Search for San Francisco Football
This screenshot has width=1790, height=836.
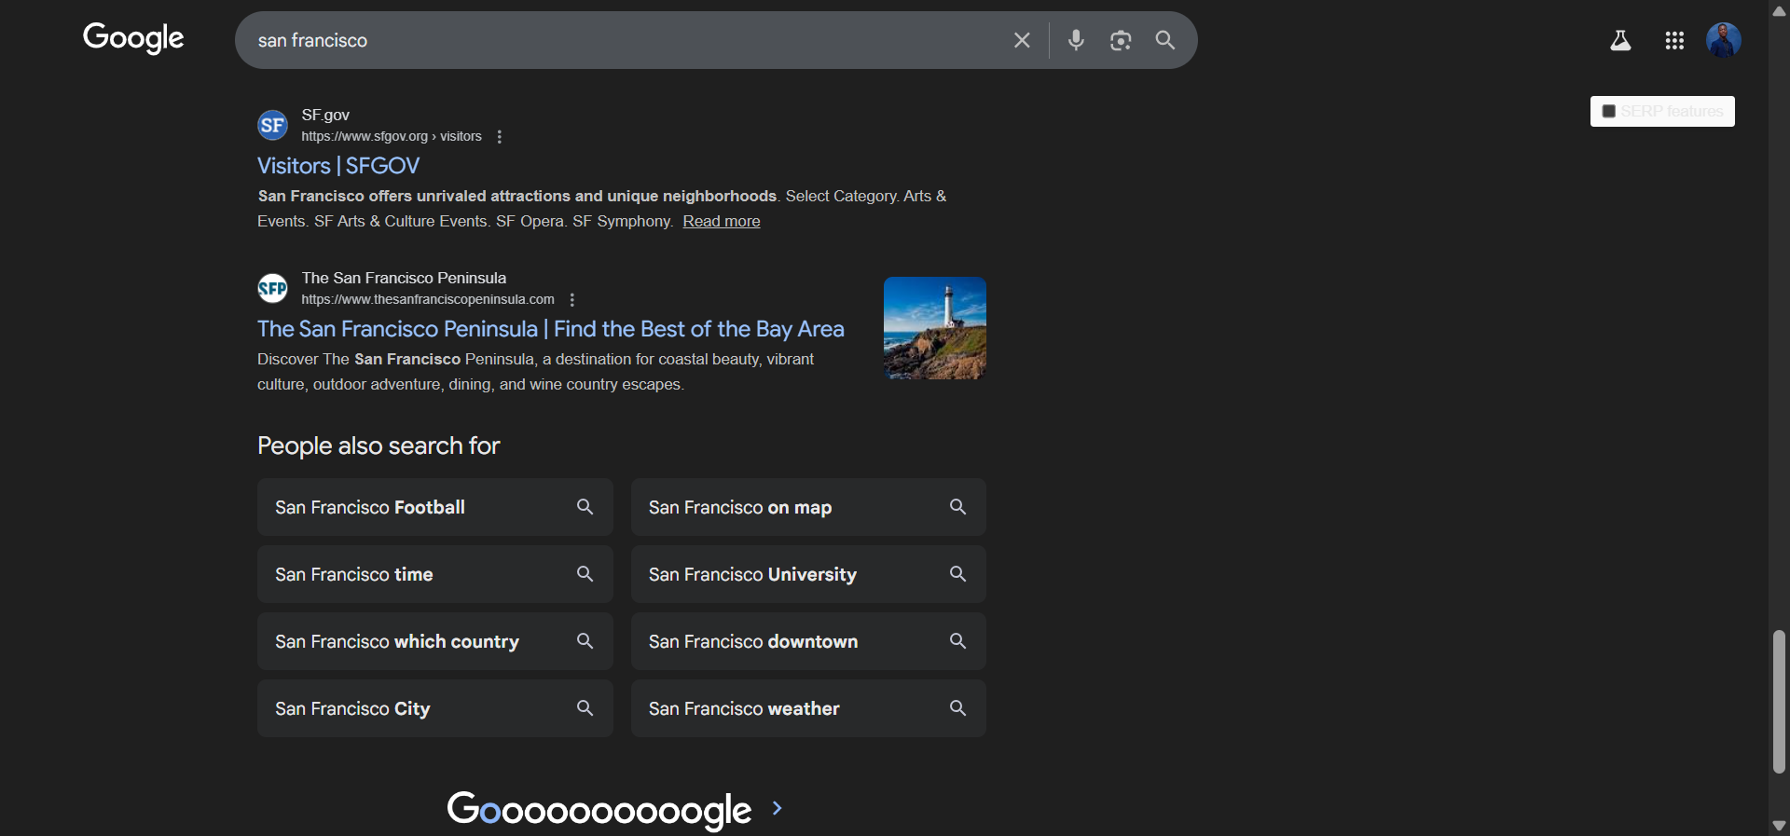tap(435, 507)
